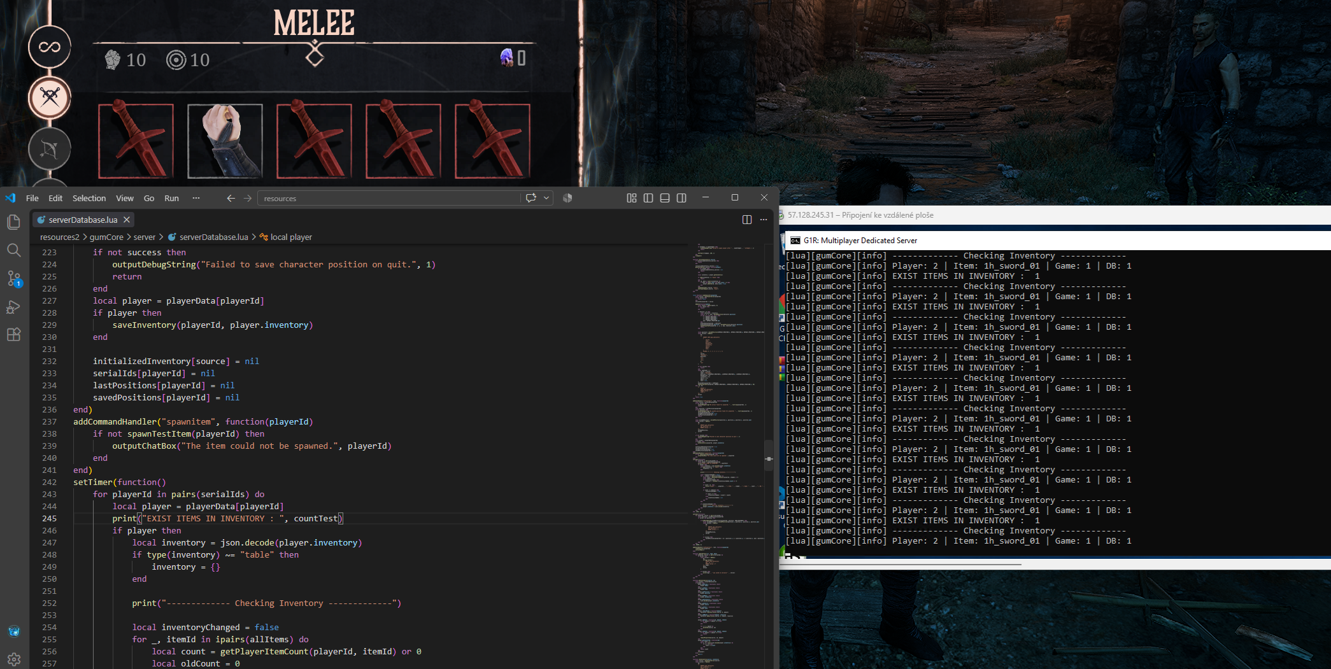This screenshot has width=1331, height=669.
Task: Click the G1R: Multiplayer Dedicated Server title
Action: click(x=860, y=241)
